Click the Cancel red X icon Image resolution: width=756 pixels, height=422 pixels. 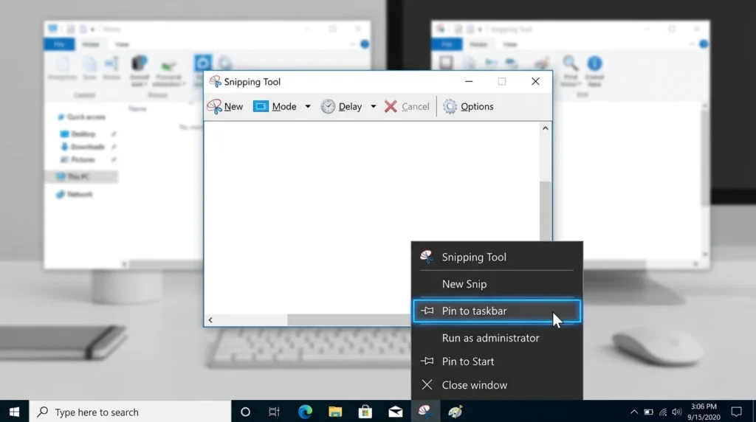391,106
